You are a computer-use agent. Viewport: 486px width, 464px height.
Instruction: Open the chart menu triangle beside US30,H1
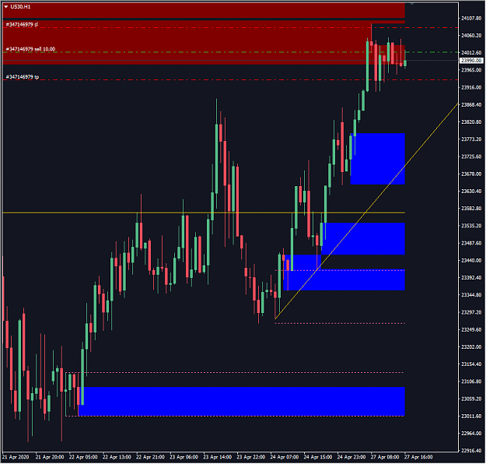coord(6,7)
